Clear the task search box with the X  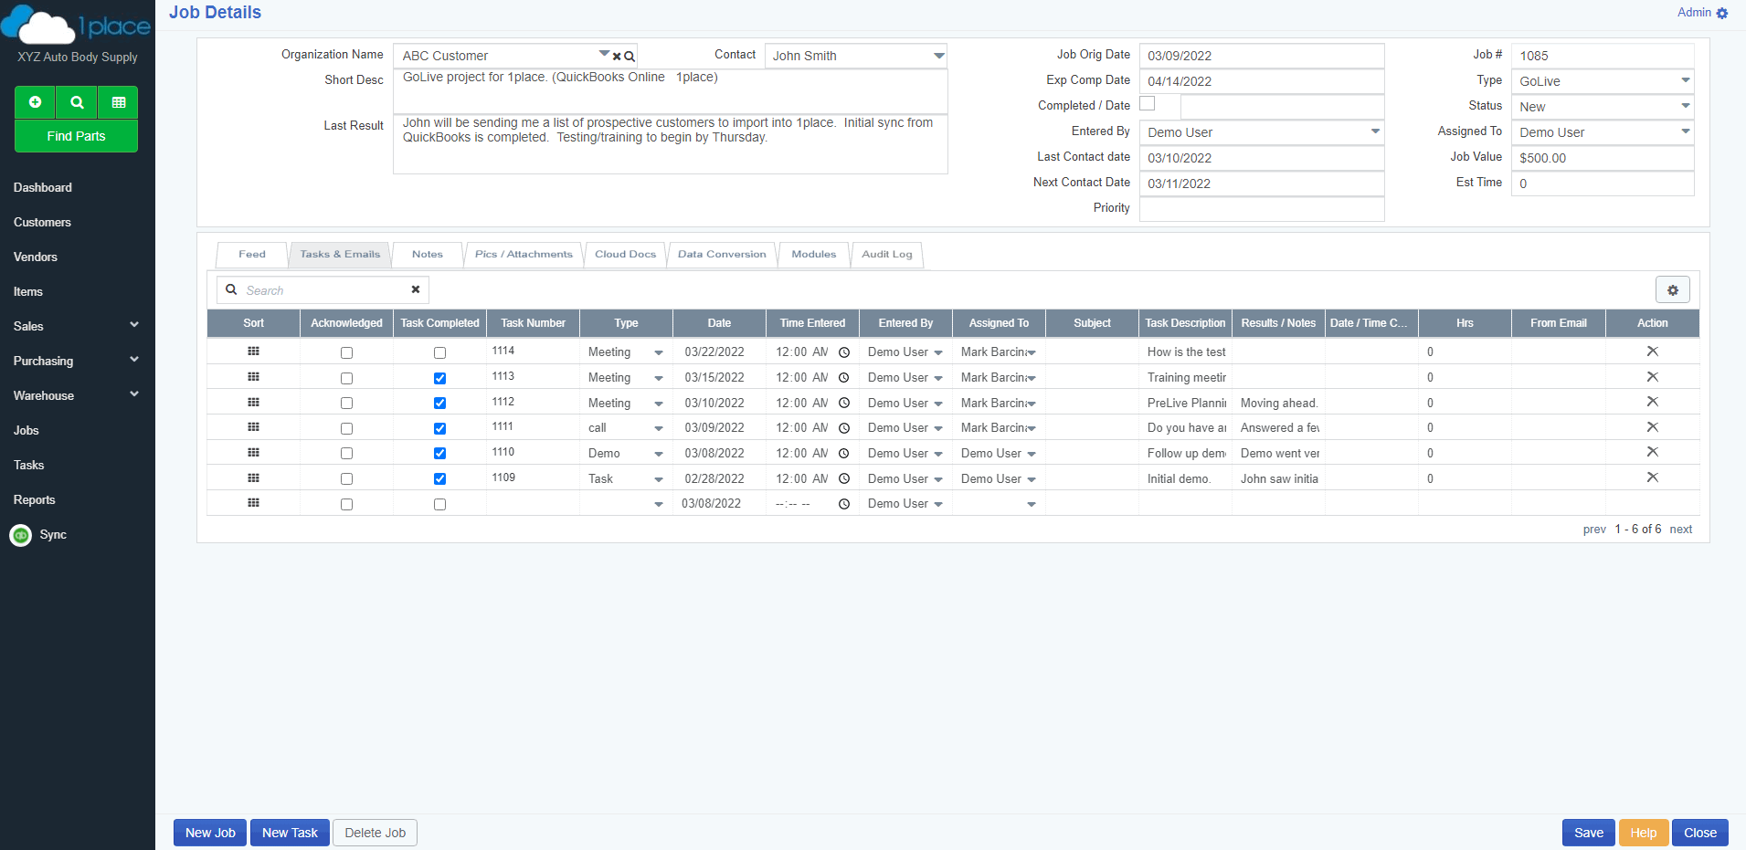point(416,289)
